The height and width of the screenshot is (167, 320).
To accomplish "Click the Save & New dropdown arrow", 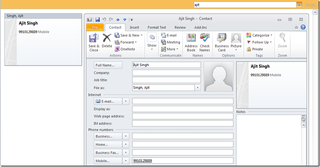I will [142, 35].
